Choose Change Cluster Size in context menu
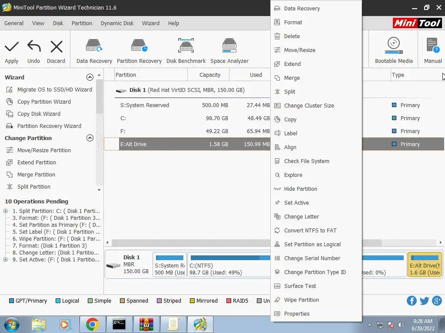 pos(316,106)
